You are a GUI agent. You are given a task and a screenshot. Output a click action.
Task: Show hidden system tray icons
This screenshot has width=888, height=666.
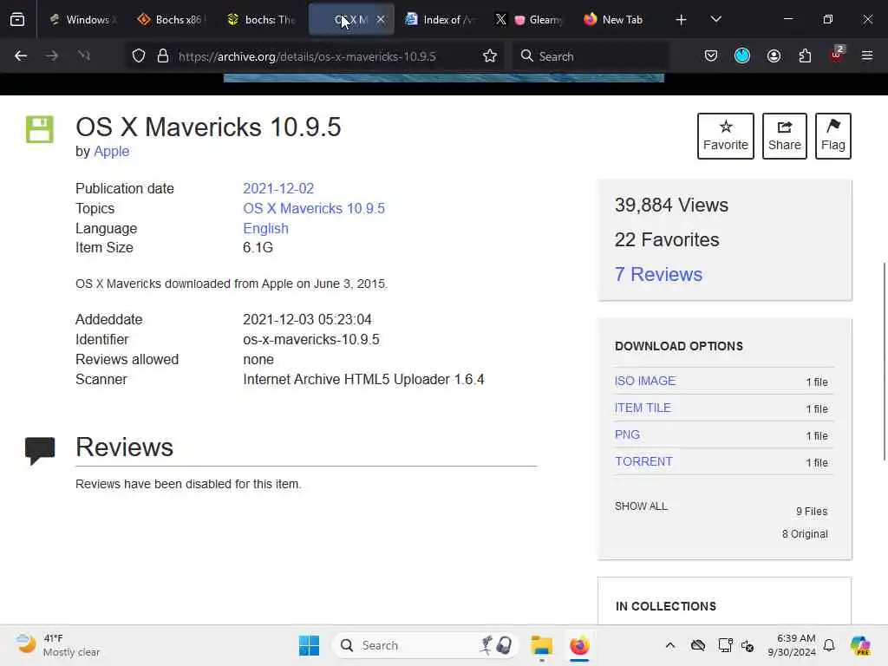[670, 645]
